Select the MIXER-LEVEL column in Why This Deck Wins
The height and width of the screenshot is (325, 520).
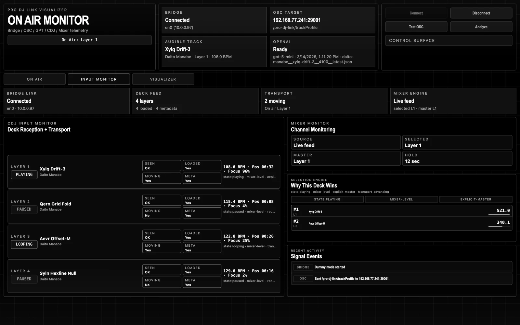coord(401,199)
